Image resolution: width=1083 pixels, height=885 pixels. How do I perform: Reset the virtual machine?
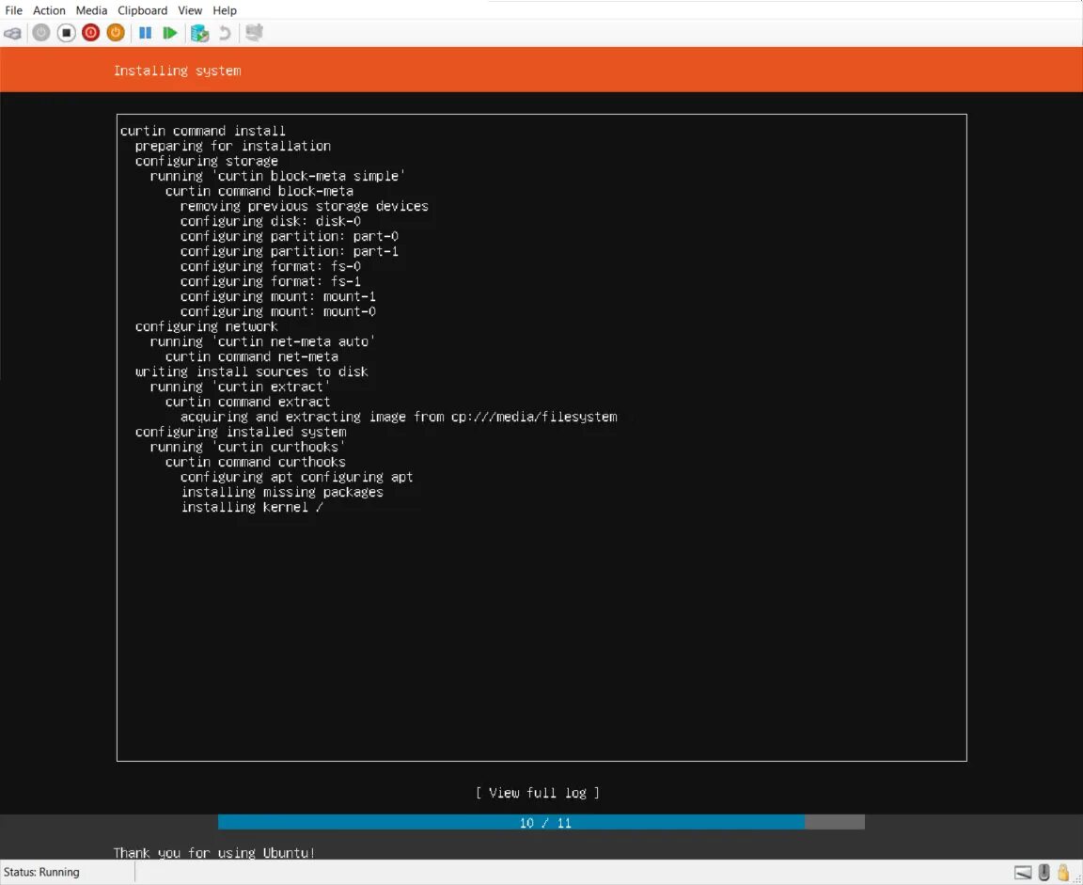coord(170,32)
